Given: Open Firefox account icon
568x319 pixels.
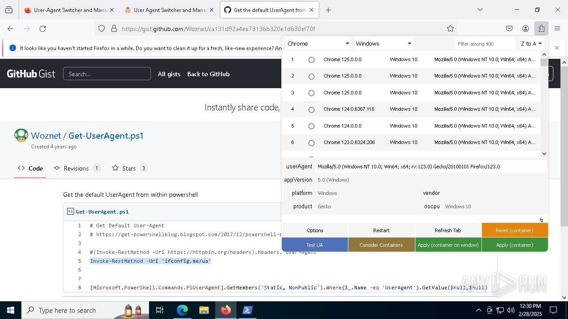Looking at the screenshot, I should point(525,28).
